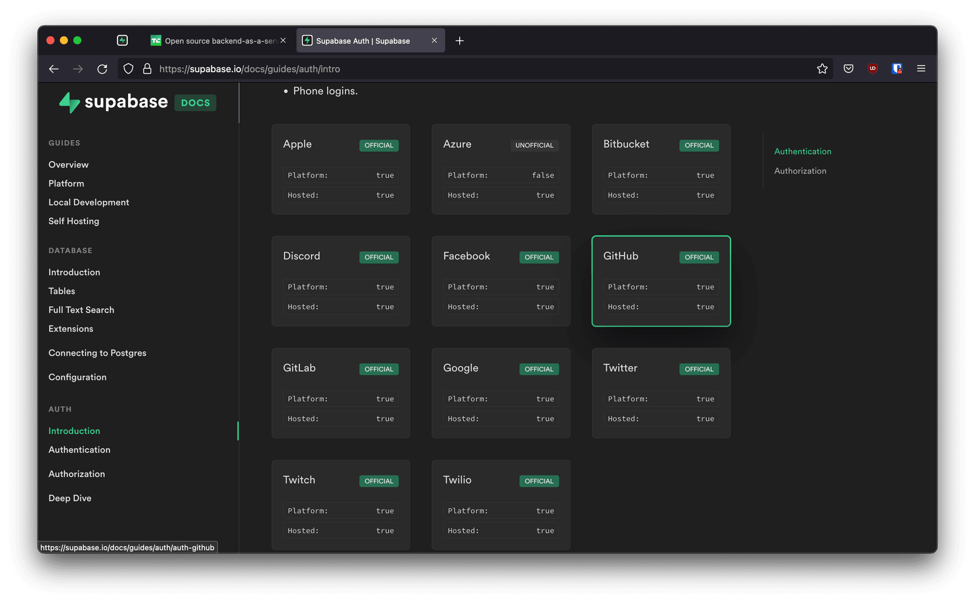Expand the Guides section in sidebar
The image size is (975, 603).
(64, 143)
